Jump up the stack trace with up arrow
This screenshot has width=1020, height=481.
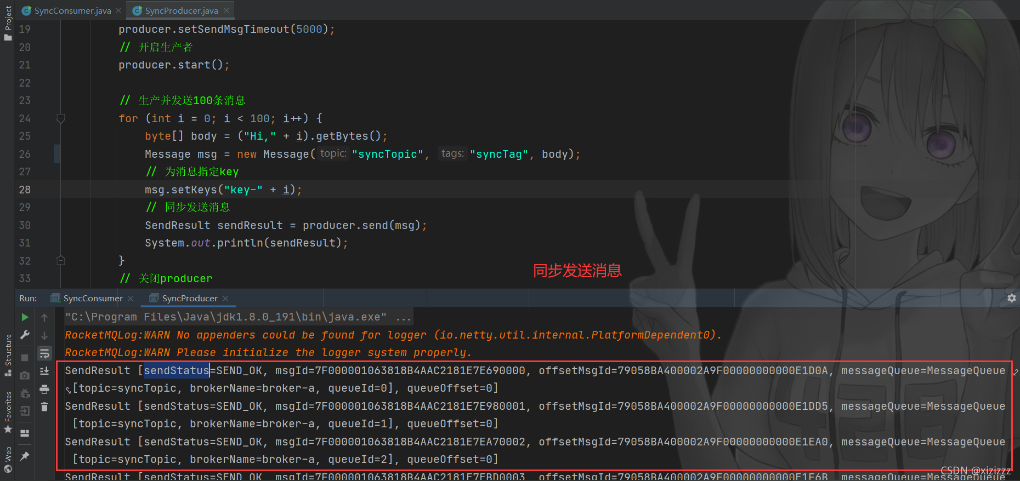click(x=44, y=317)
